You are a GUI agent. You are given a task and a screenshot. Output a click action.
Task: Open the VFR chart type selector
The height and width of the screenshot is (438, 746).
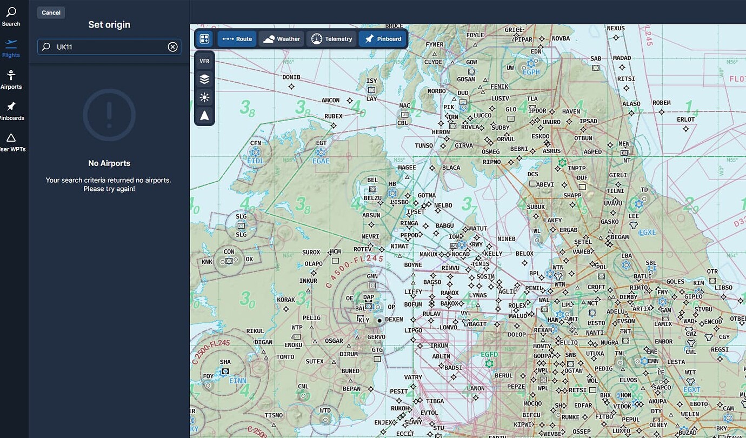[204, 61]
